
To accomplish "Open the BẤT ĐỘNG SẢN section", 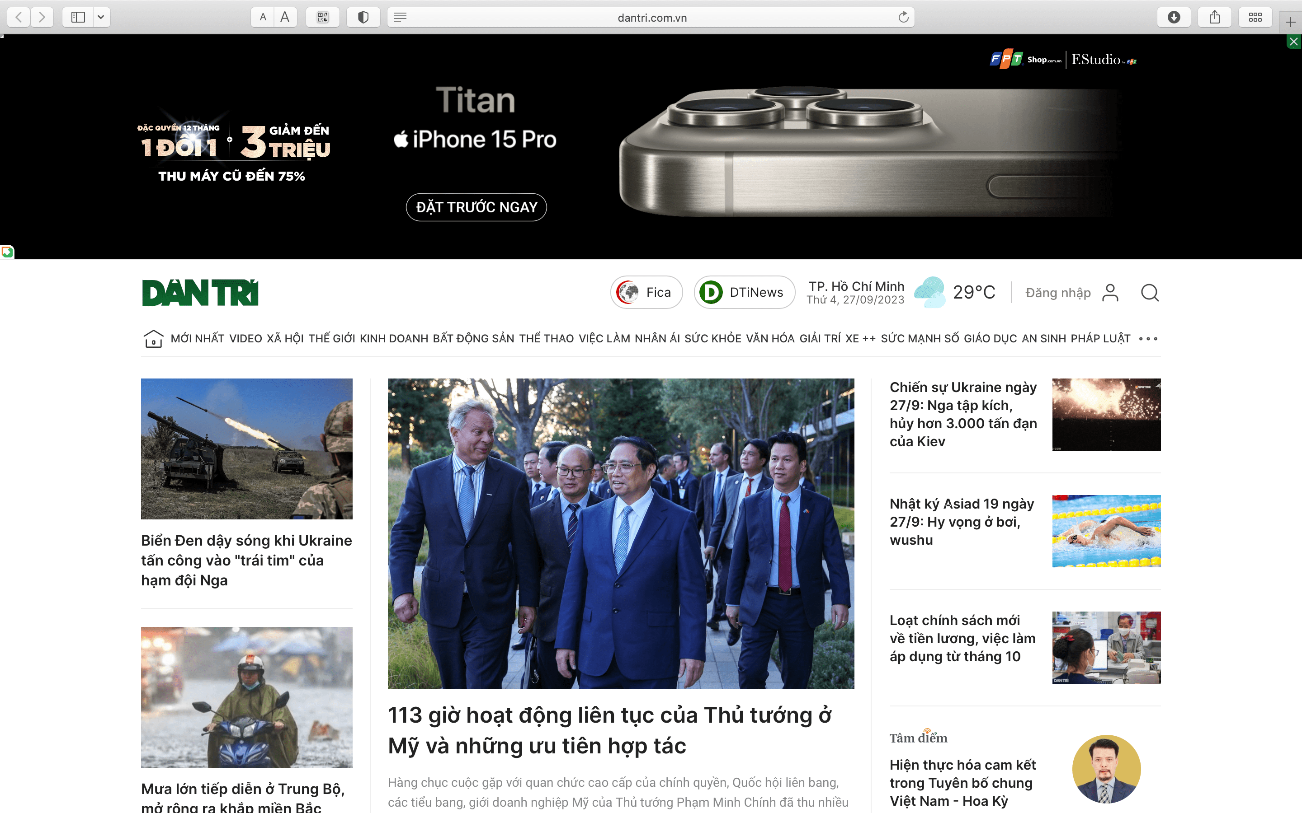I will point(473,339).
